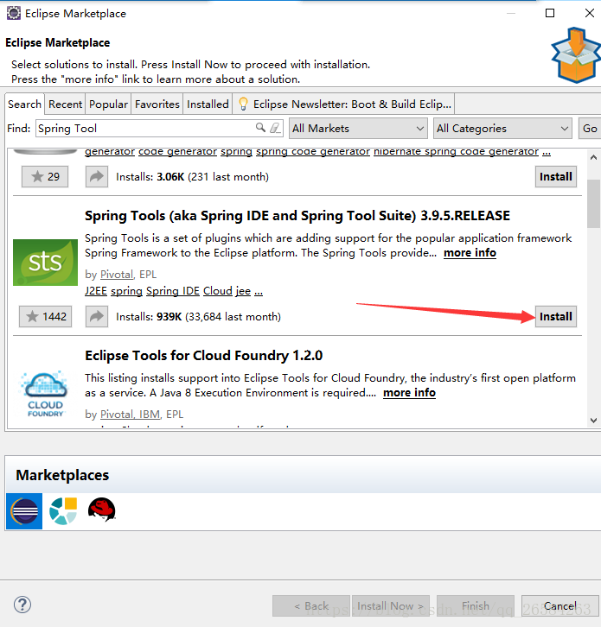Click the Spring IDE tag link

(x=173, y=291)
